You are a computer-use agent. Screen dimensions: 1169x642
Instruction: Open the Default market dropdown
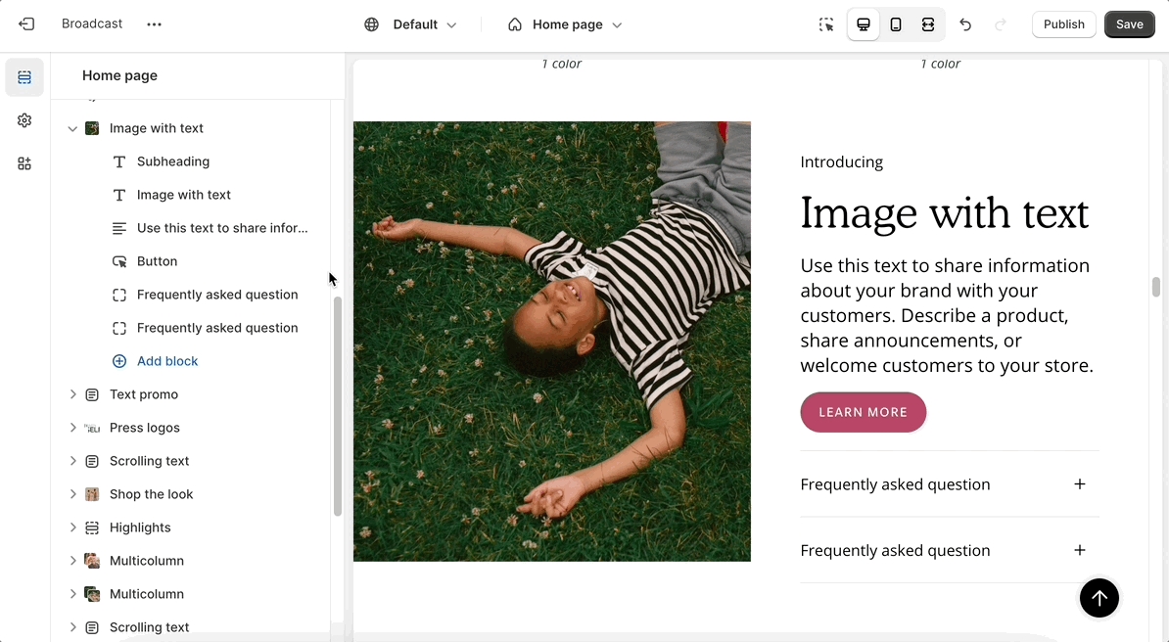point(411,24)
